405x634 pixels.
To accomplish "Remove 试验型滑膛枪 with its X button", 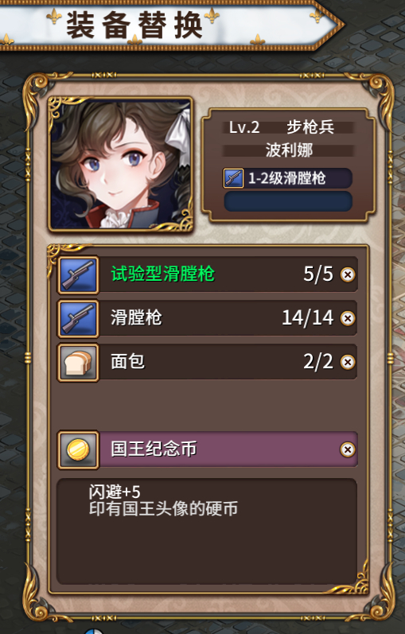I will (x=348, y=274).
